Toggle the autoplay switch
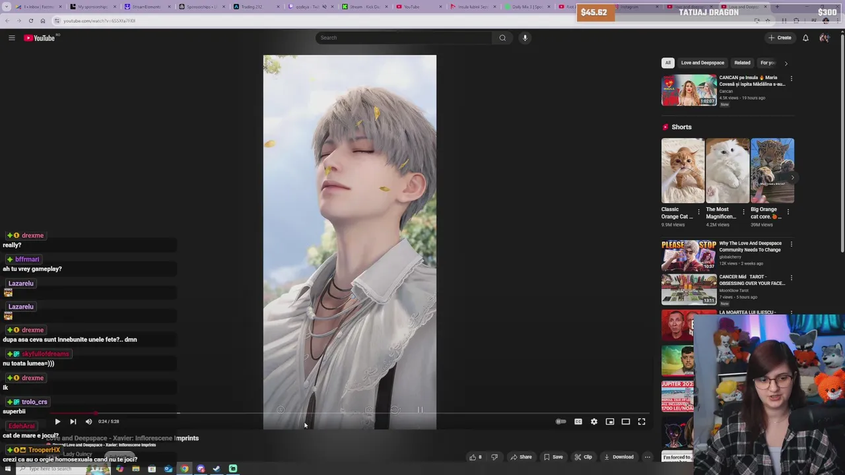 click(560, 422)
